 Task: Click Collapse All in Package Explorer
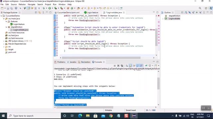click(36, 13)
